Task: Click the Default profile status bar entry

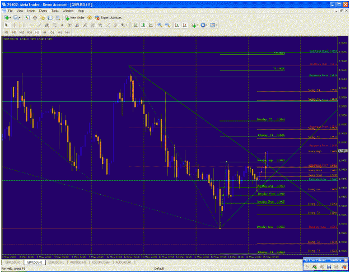Action: [159, 269]
